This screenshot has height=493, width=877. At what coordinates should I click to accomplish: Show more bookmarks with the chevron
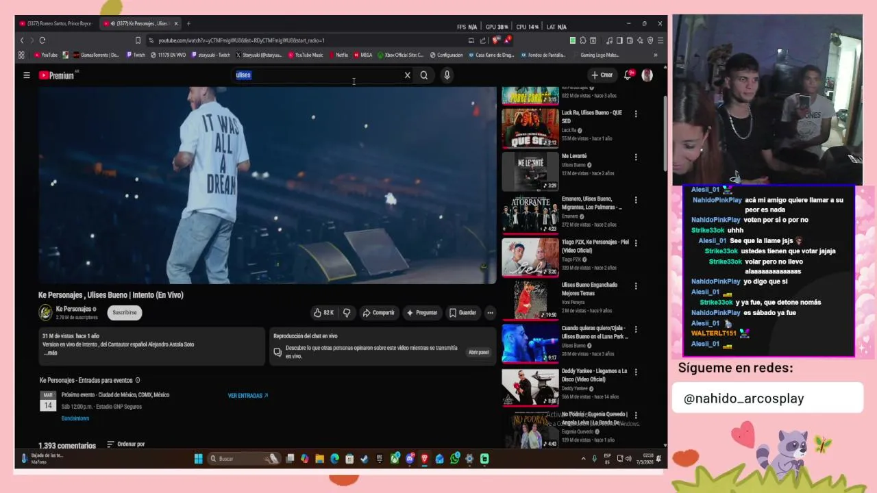(x=656, y=55)
